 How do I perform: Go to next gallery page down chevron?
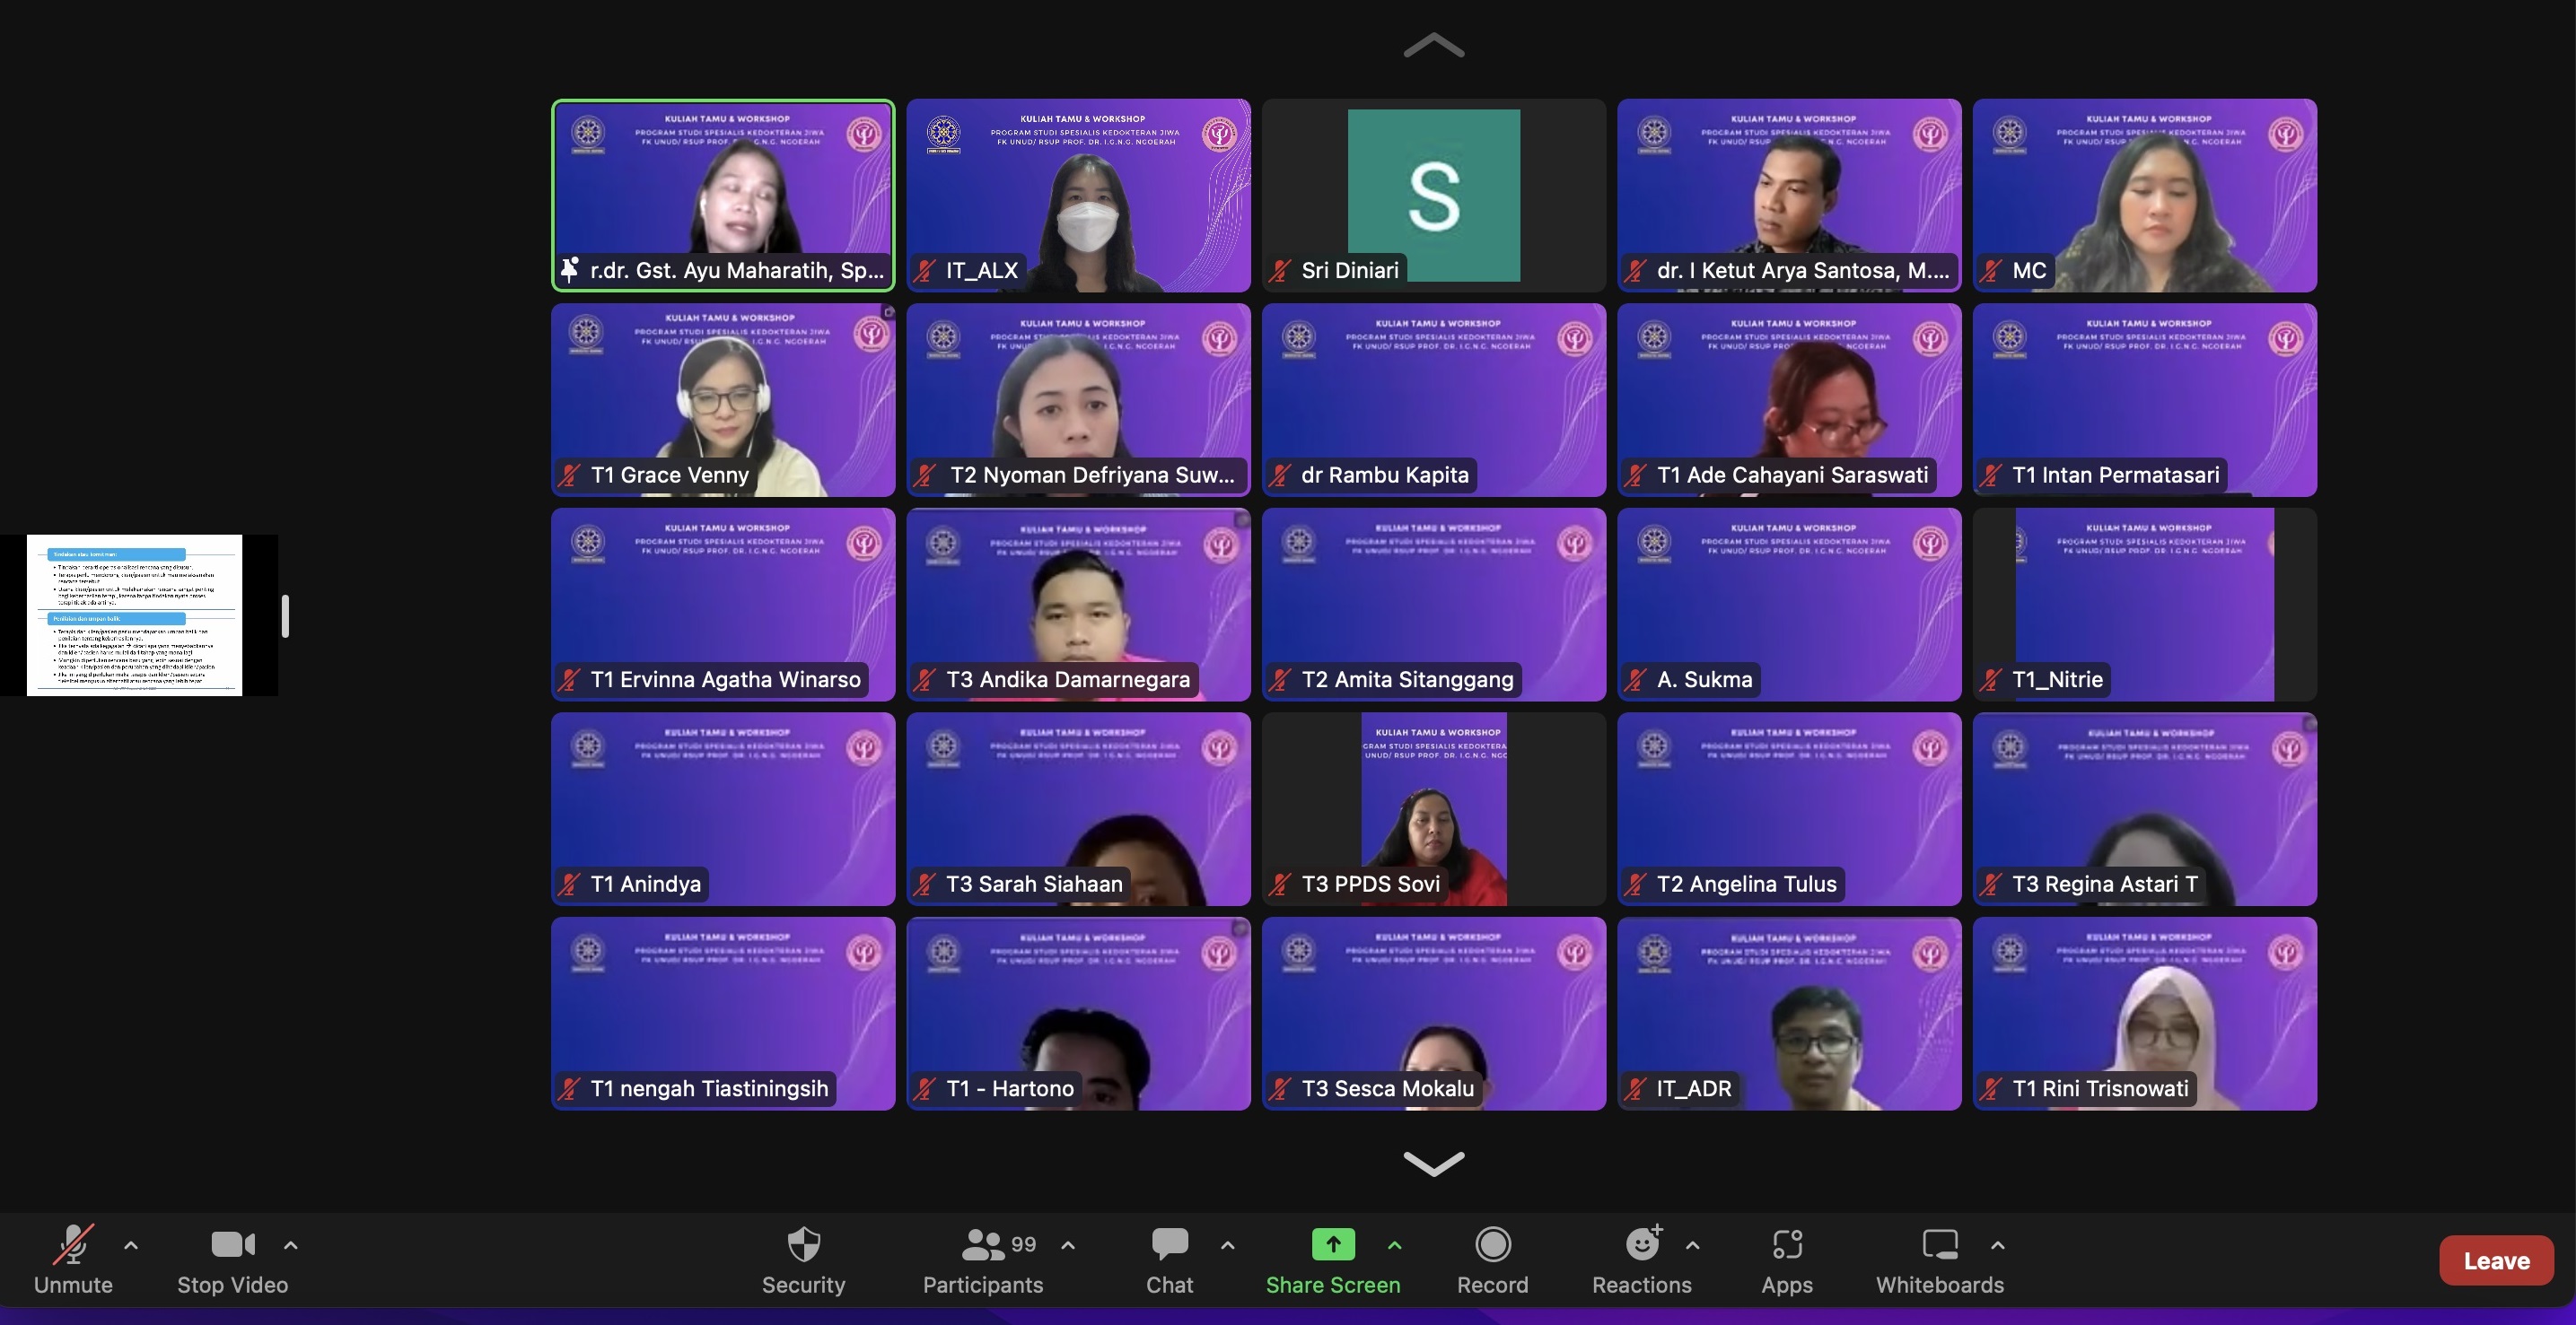click(1433, 1162)
